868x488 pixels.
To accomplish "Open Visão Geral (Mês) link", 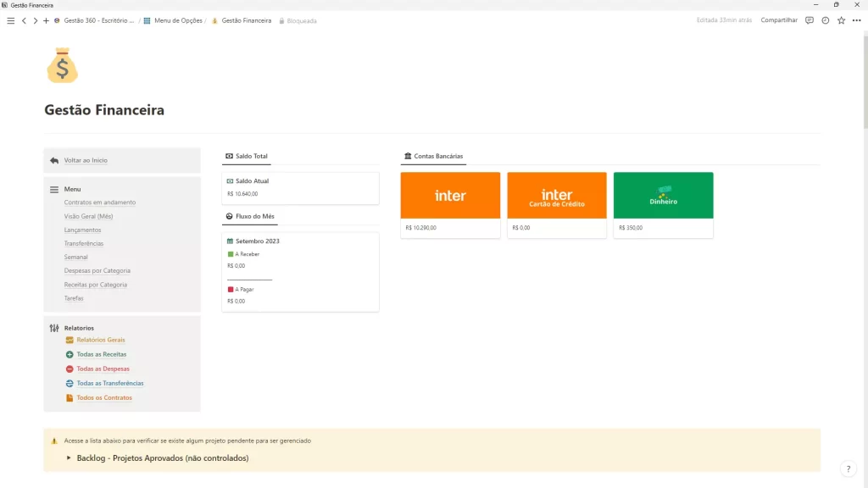I will pos(88,216).
